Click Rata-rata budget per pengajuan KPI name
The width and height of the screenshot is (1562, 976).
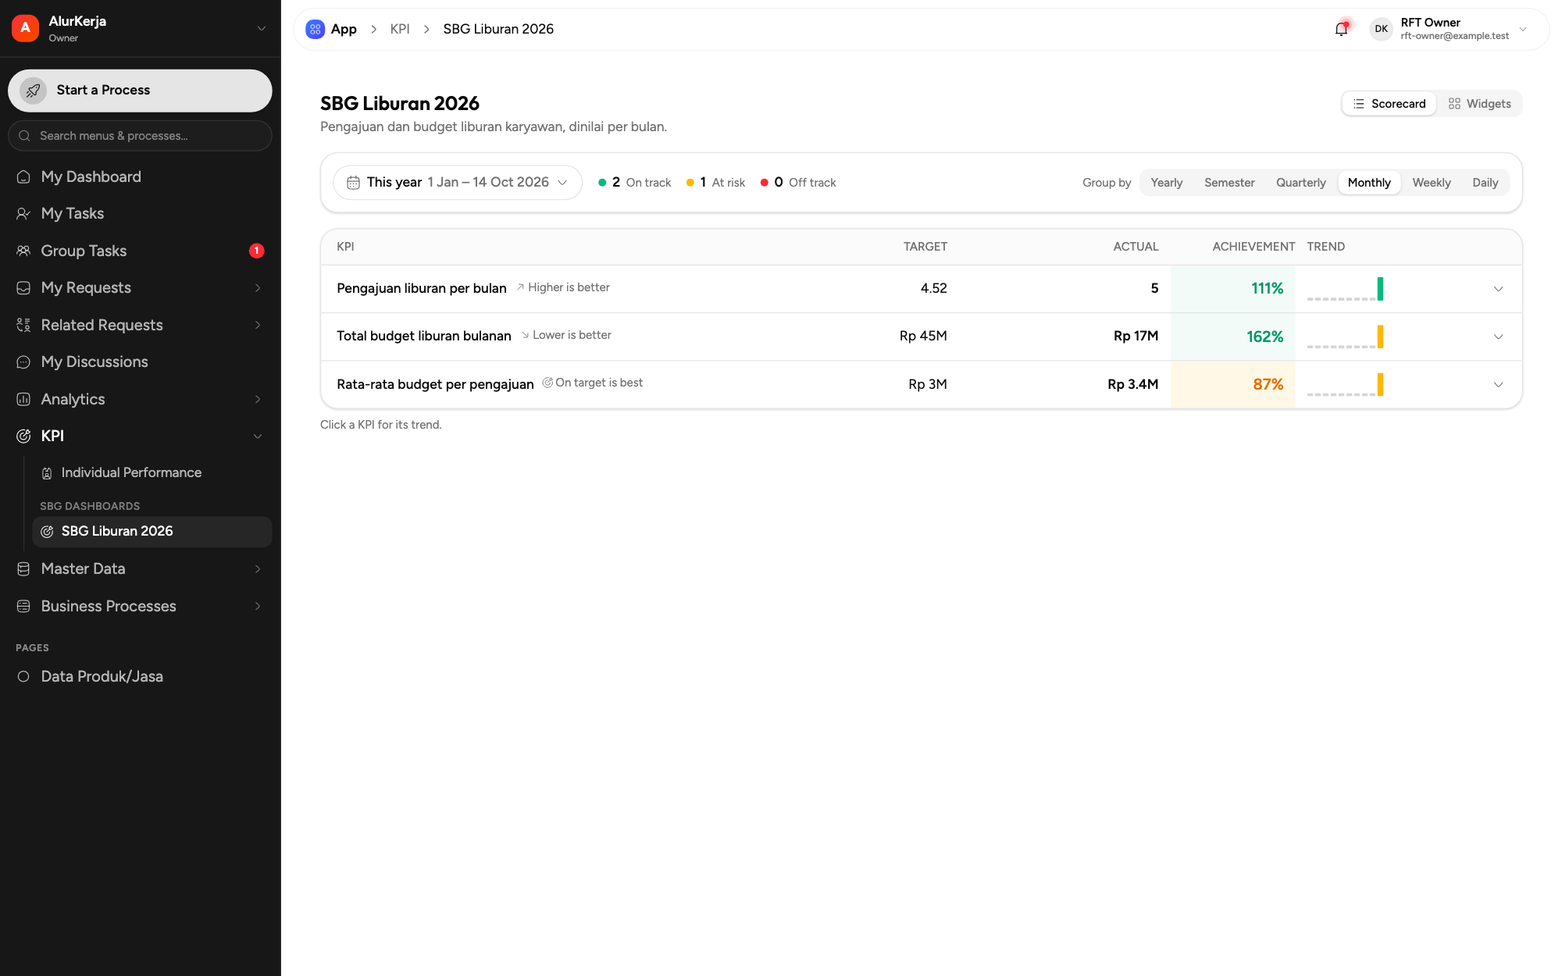pyautogui.click(x=435, y=384)
